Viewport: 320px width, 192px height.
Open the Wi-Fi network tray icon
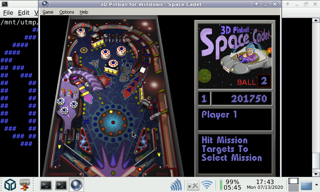207,185
